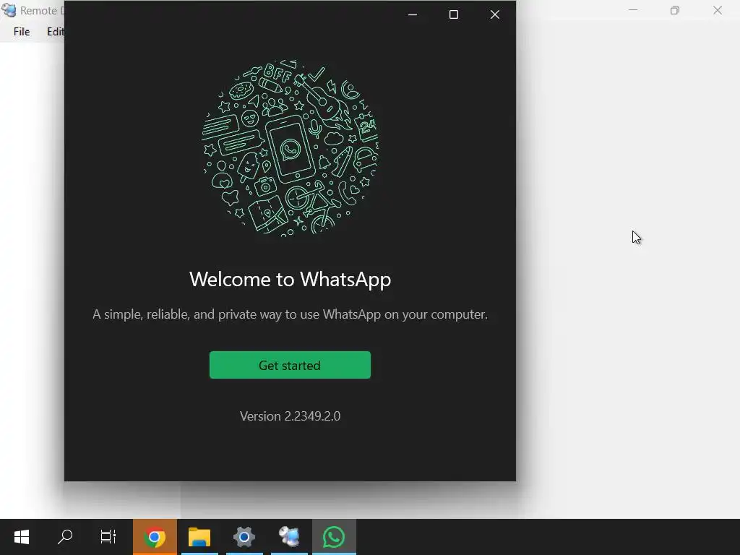Minimize the WhatsApp window
The height and width of the screenshot is (555, 740).
pyautogui.click(x=413, y=14)
